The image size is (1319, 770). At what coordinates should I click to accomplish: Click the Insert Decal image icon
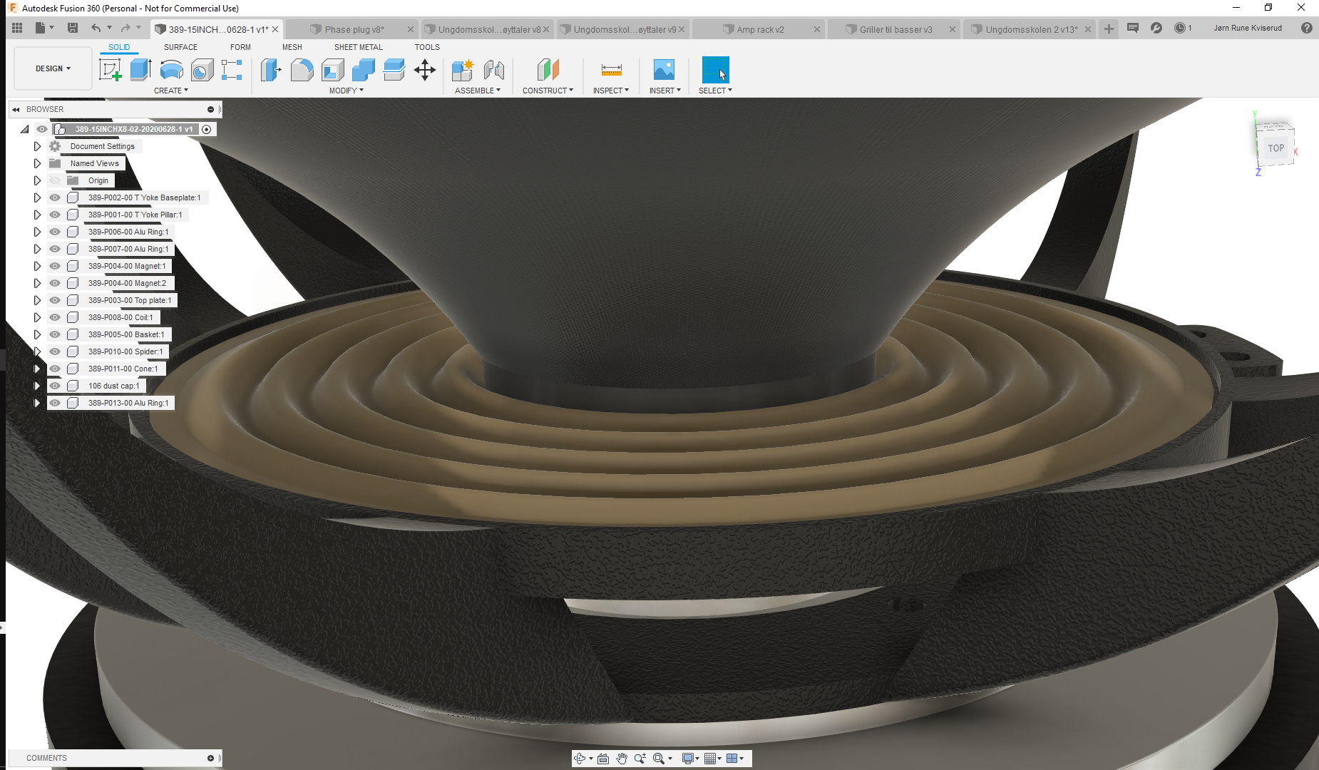664,70
